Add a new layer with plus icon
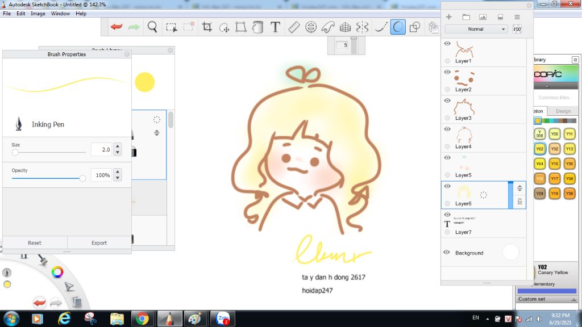Image resolution: width=582 pixels, height=327 pixels. 449,16
